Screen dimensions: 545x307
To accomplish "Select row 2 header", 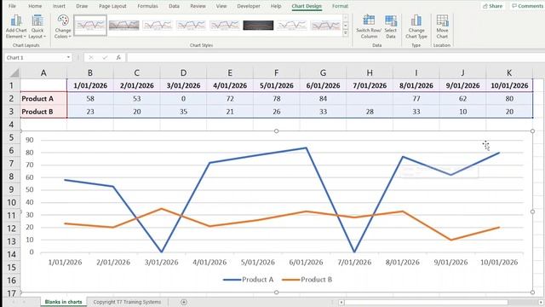I will tap(11, 99).
